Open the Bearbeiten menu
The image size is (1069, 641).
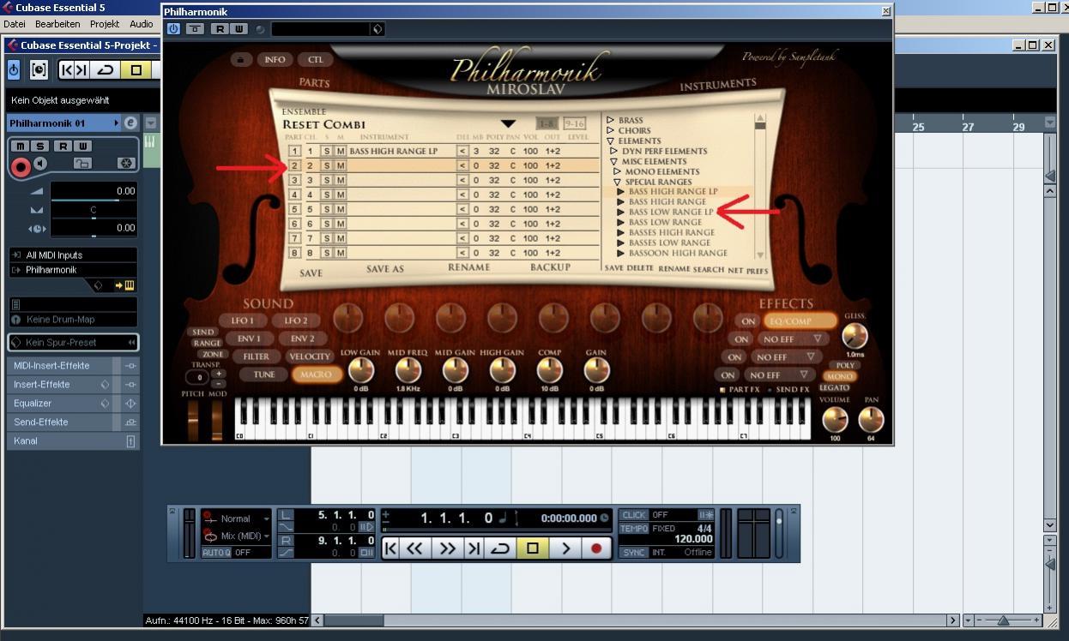[57, 24]
